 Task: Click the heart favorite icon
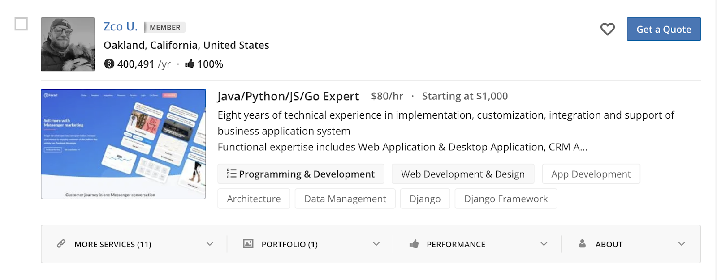(607, 29)
